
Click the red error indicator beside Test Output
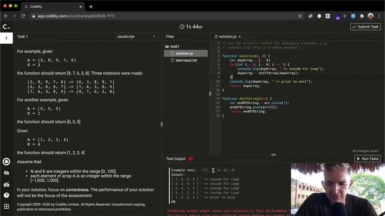tap(191, 159)
